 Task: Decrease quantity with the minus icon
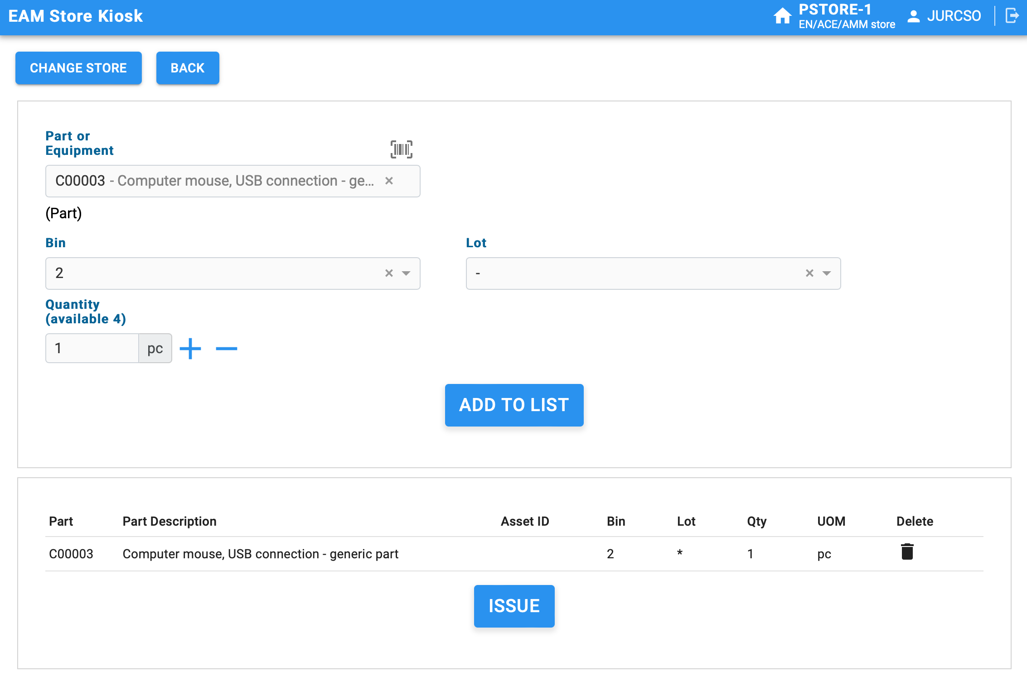click(x=227, y=349)
